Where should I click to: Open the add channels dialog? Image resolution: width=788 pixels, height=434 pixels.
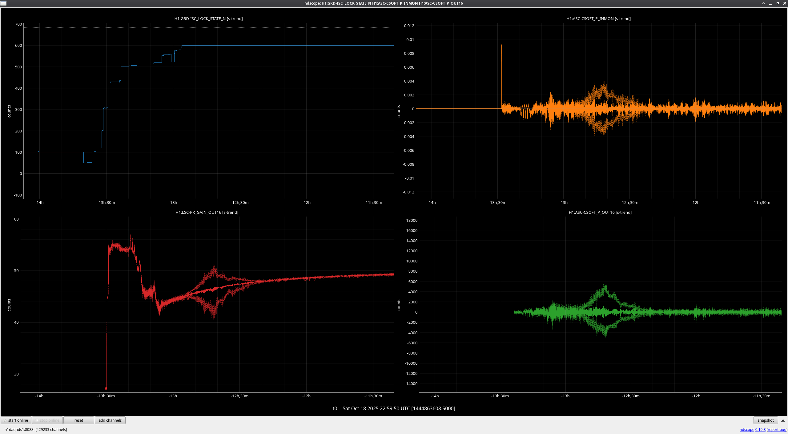[x=110, y=420]
